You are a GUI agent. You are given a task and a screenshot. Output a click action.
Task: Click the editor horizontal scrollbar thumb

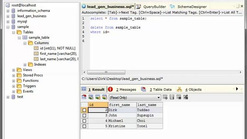click(106, 72)
